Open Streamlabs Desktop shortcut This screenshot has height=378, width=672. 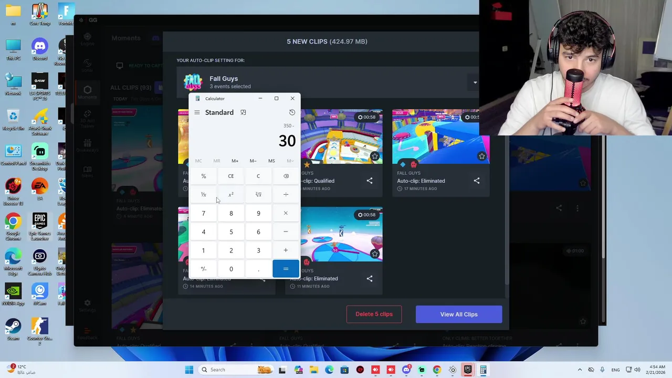click(40, 156)
